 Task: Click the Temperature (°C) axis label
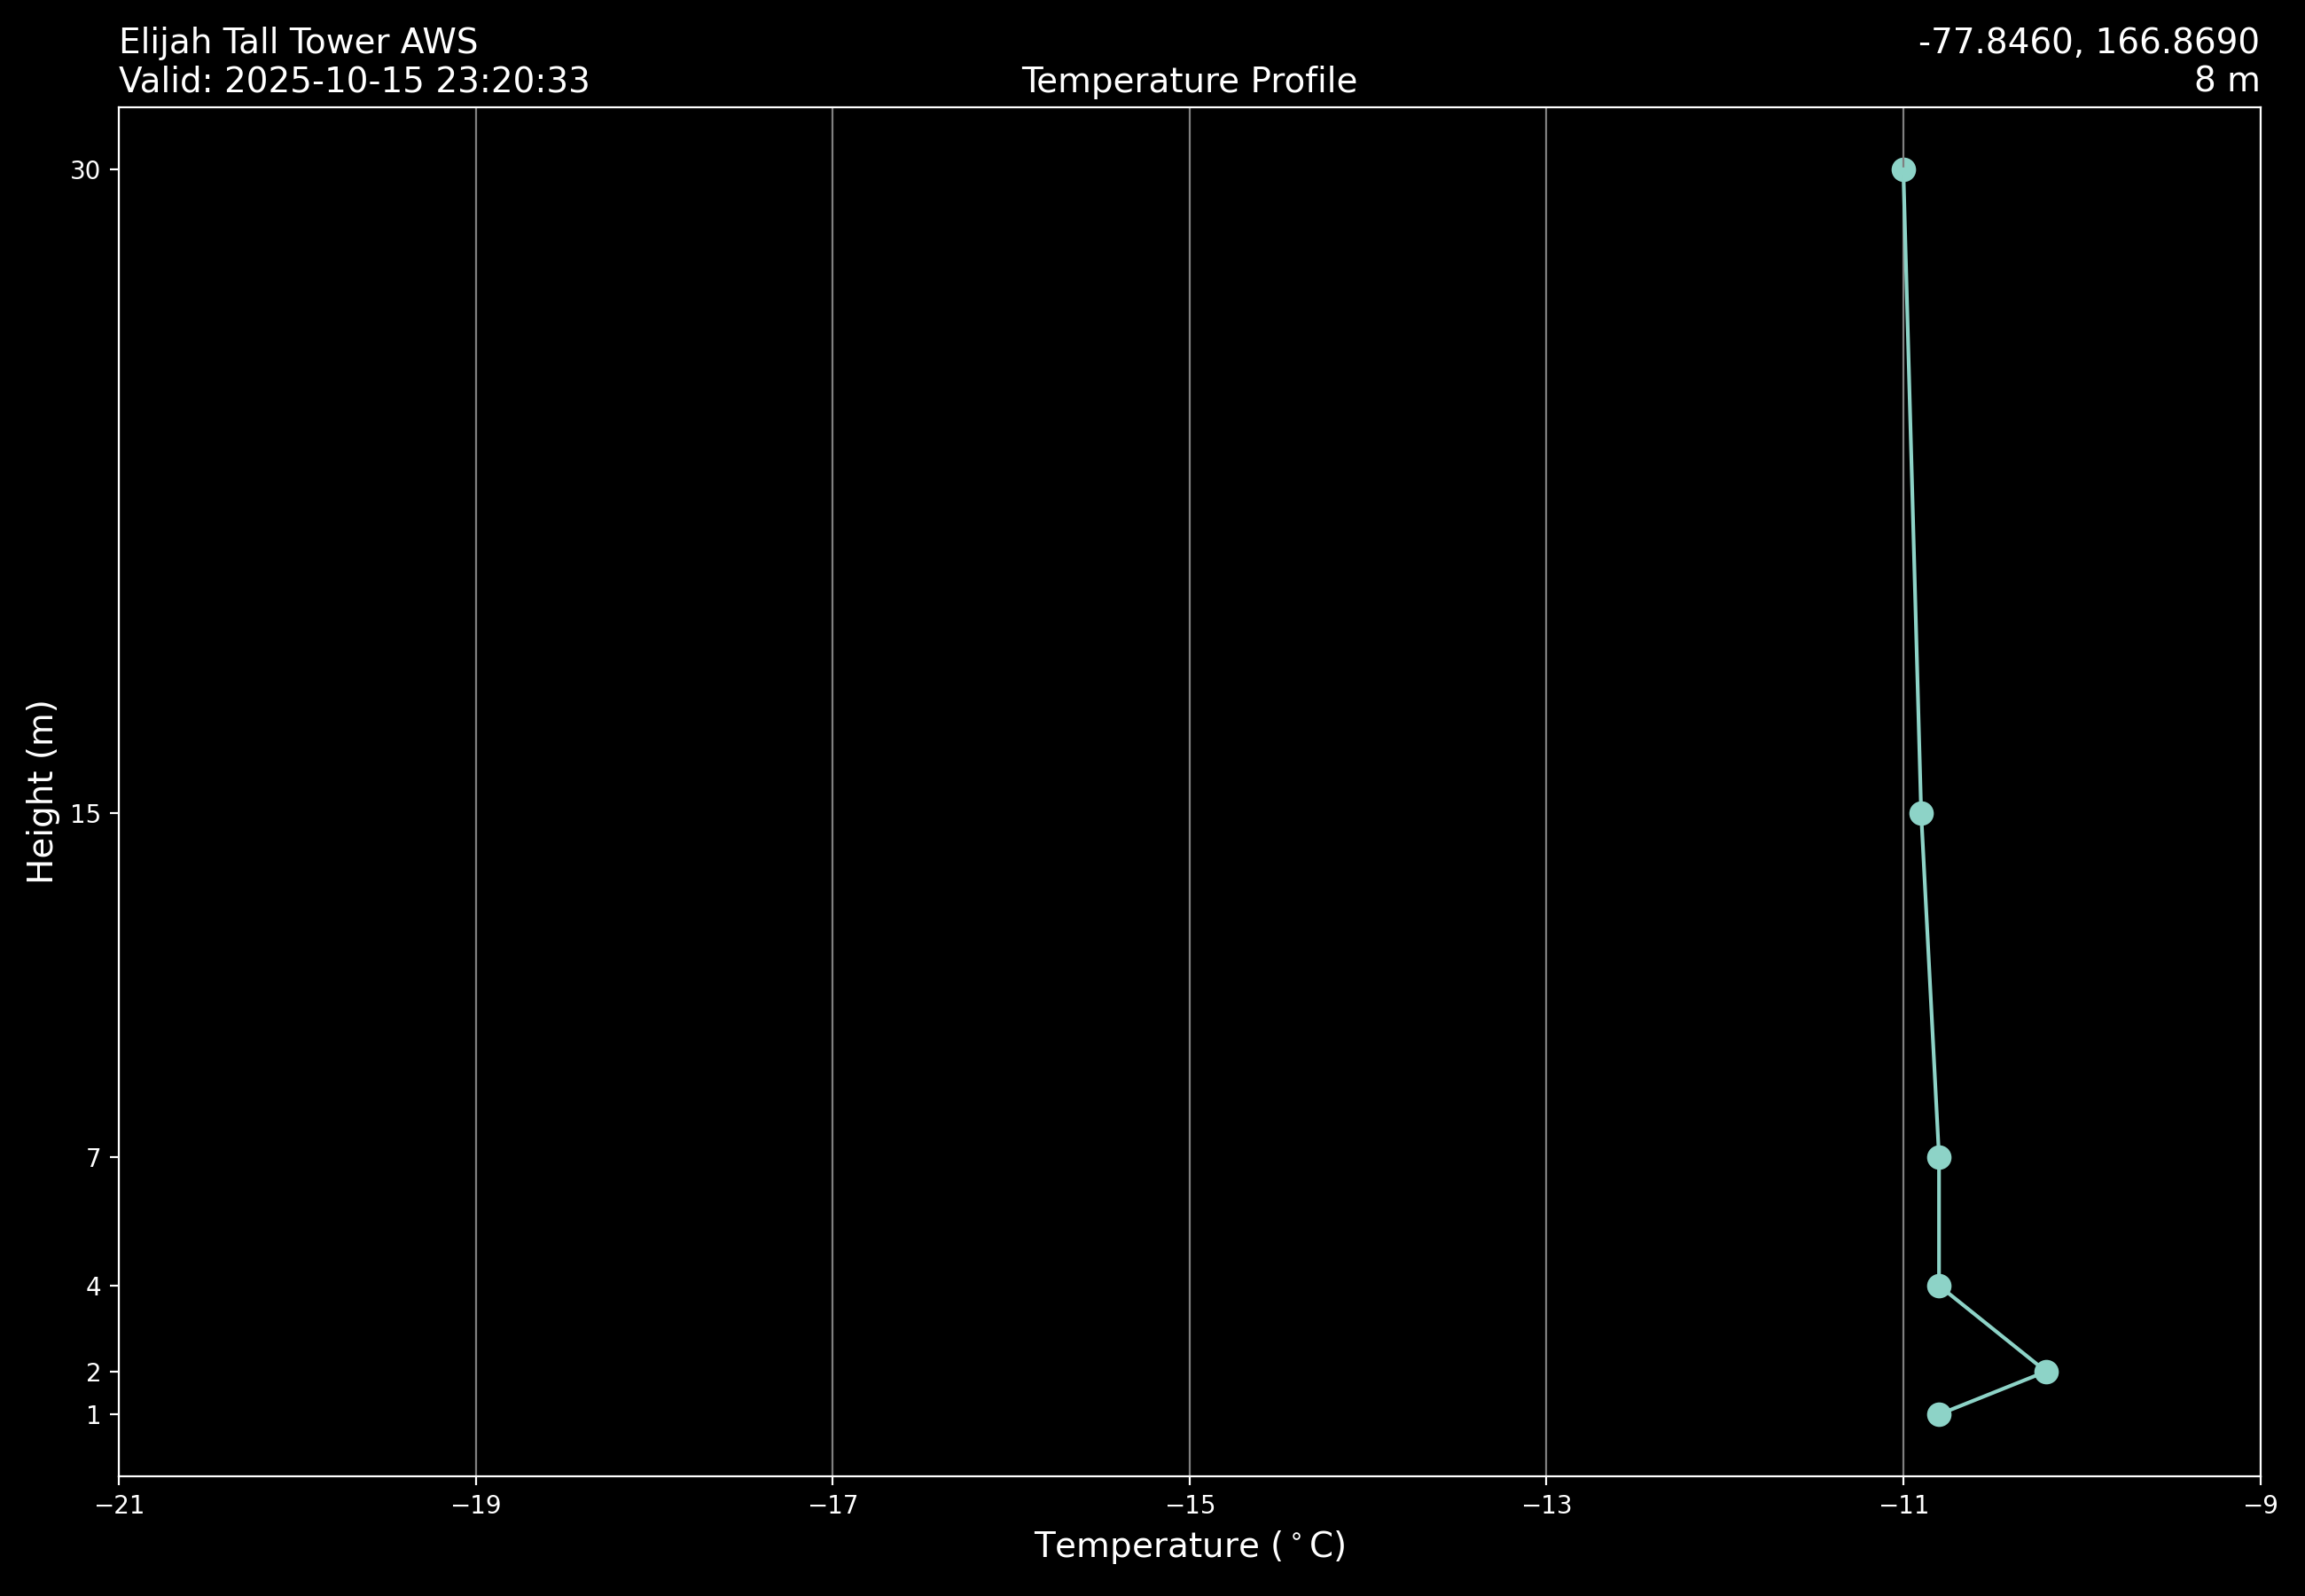coord(1189,1545)
